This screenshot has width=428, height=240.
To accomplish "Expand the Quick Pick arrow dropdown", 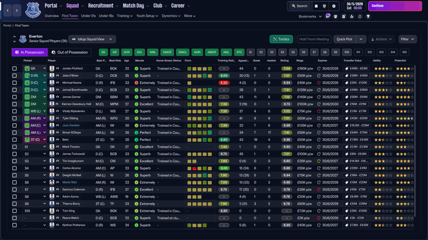I will click(361, 39).
